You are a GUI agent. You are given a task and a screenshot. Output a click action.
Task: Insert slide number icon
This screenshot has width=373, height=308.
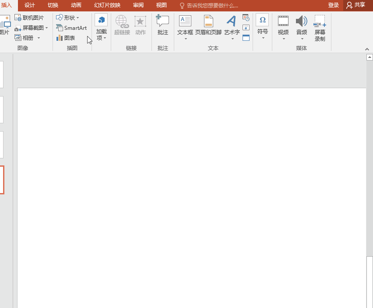[246, 28]
